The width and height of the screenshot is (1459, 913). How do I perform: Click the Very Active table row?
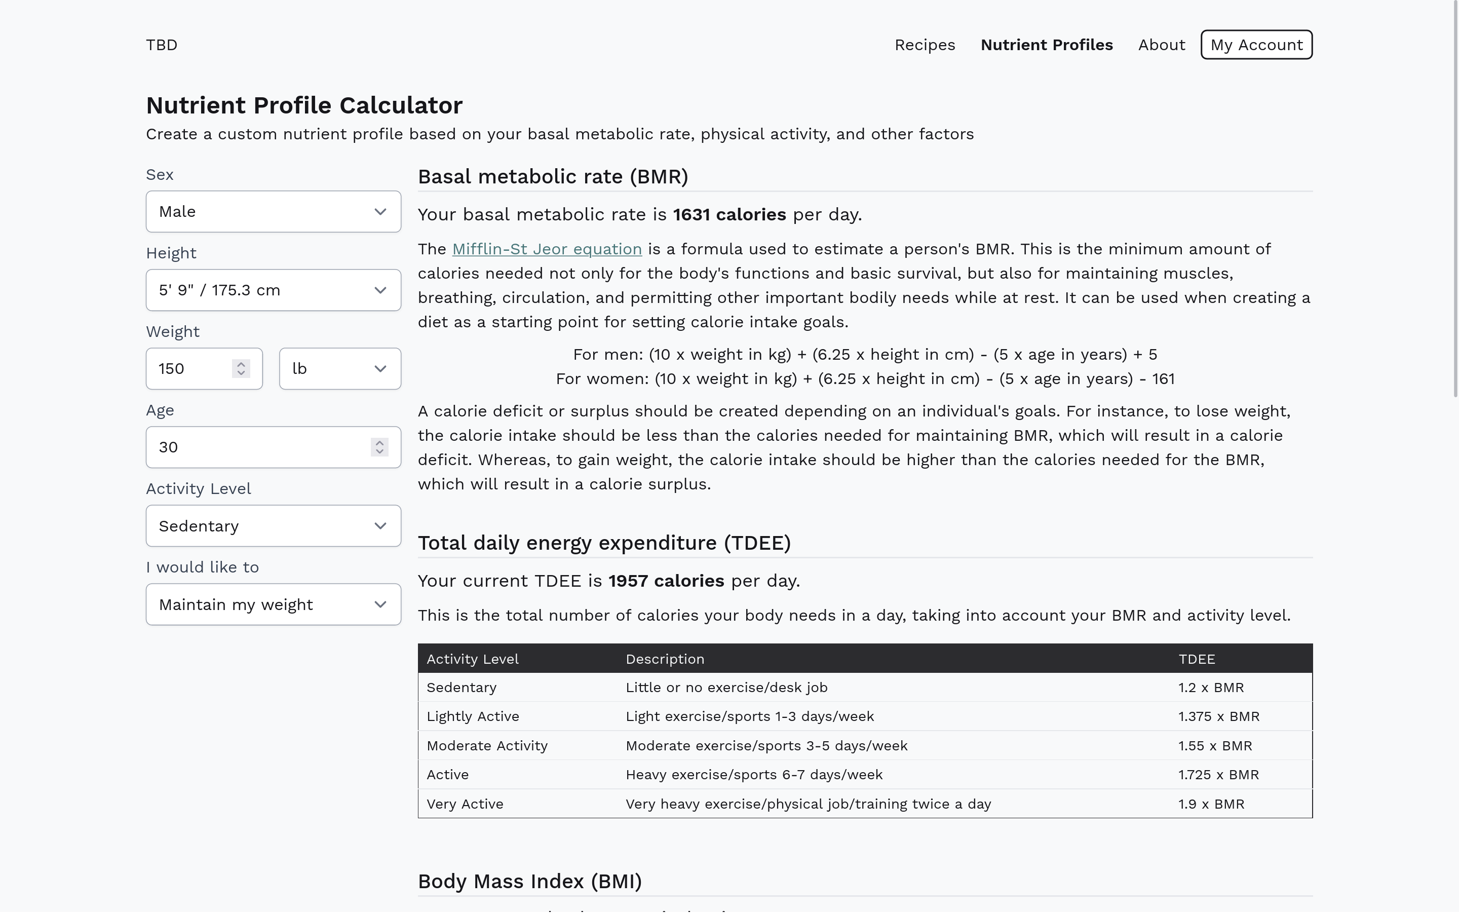(x=864, y=804)
